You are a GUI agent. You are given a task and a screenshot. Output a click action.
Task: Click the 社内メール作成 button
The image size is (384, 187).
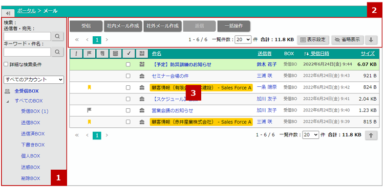pyautogui.click(x=123, y=26)
